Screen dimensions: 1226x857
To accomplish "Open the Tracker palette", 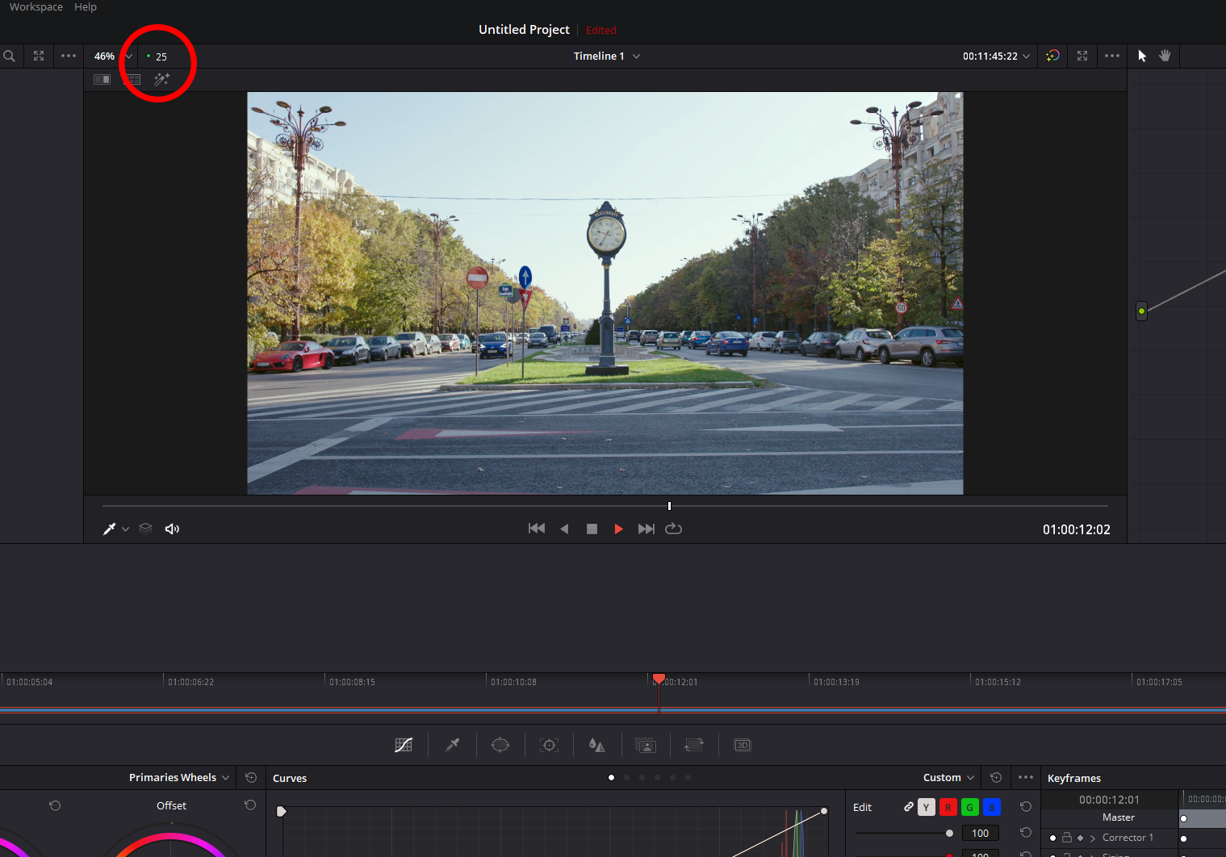I will (x=550, y=745).
